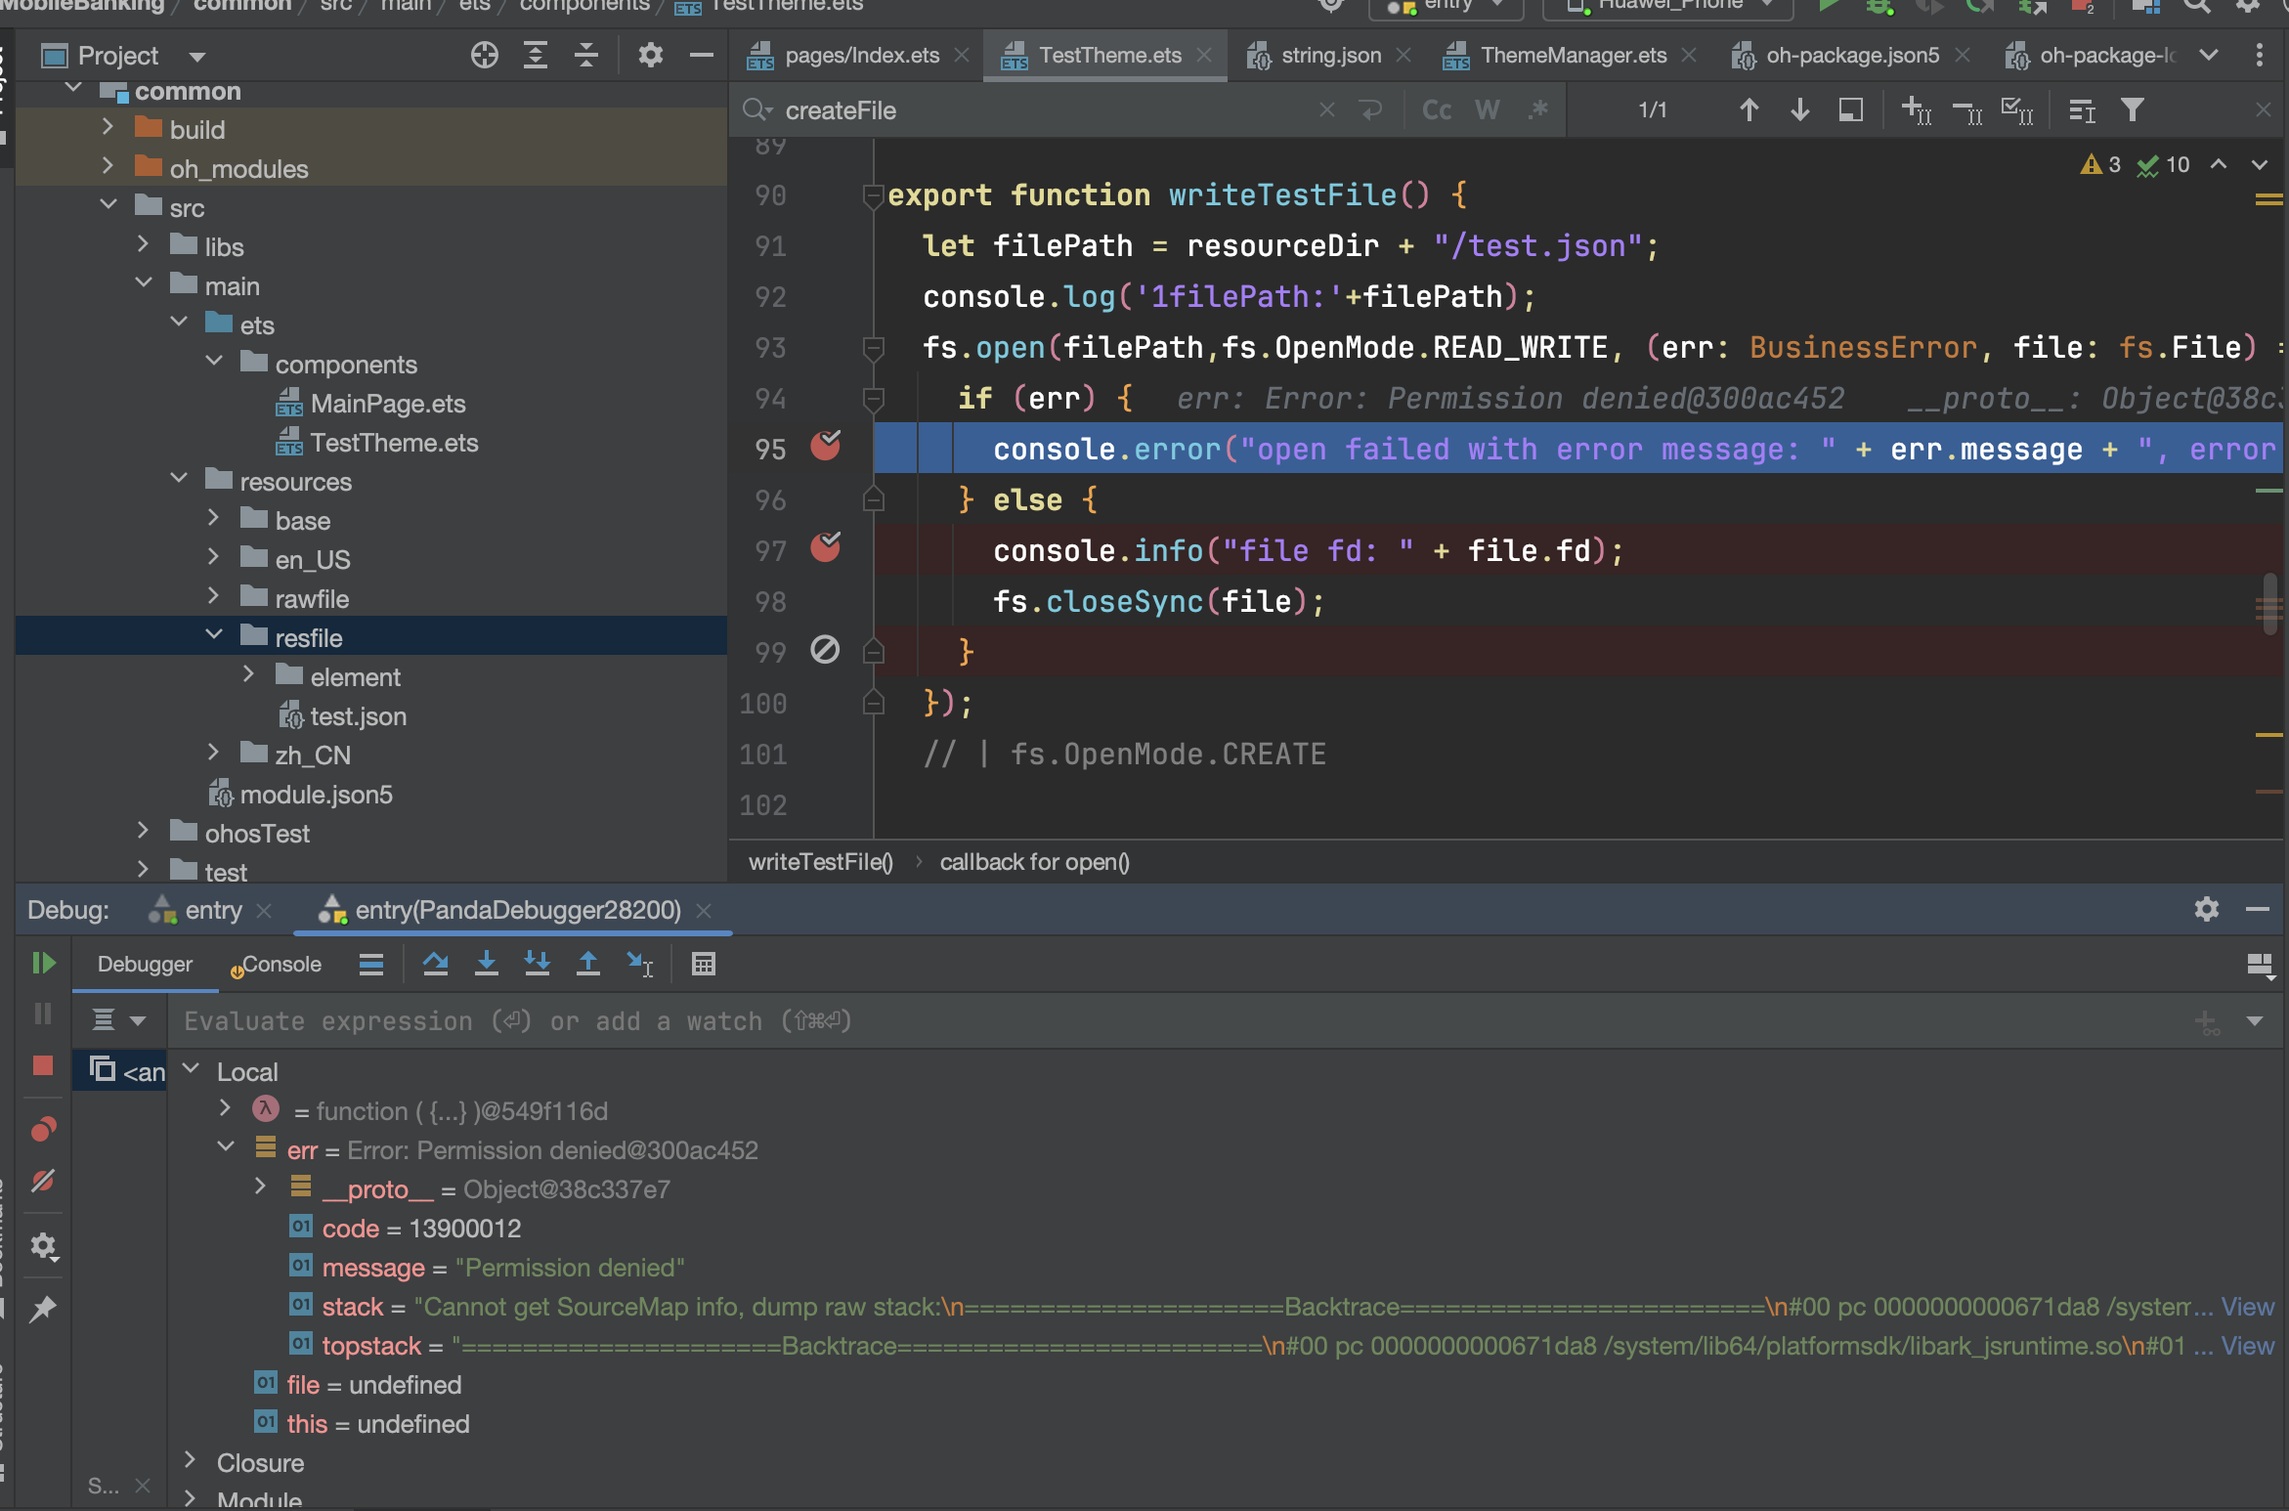Pin the debug tab
Viewport: 2289px width, 1511px height.
tap(43, 1310)
